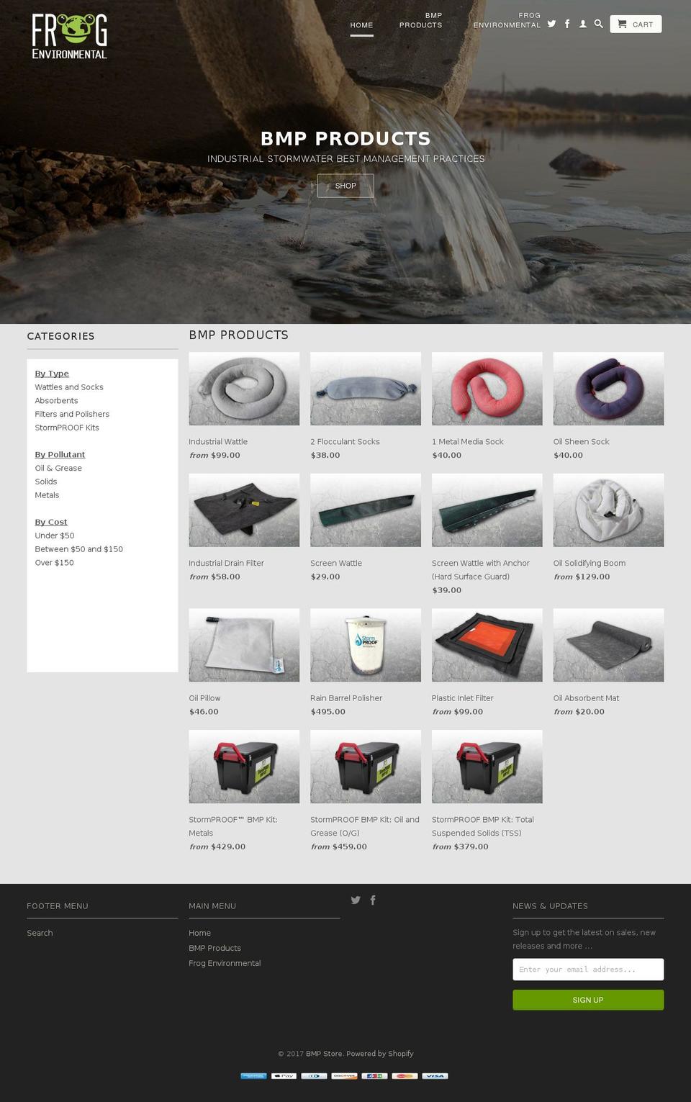691x1102 pixels.
Task: Select Frog Environmental in top navigation
Action: tap(507, 20)
